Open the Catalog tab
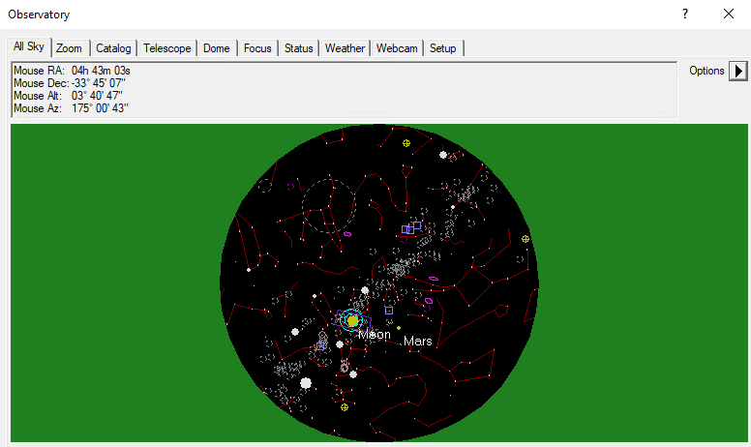This screenshot has width=751, height=447. pos(113,48)
